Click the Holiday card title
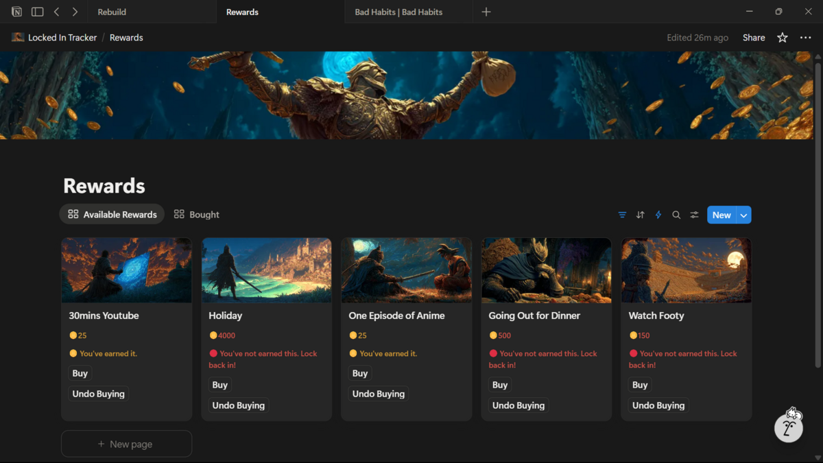 (226, 316)
